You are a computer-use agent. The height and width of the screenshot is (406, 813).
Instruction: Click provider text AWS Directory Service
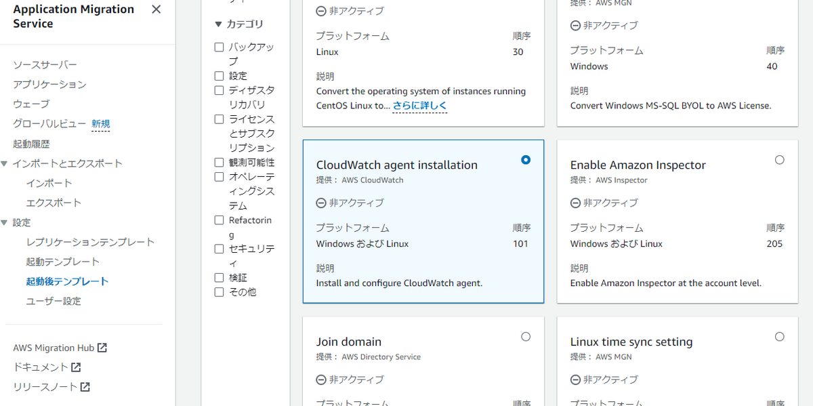381,357
